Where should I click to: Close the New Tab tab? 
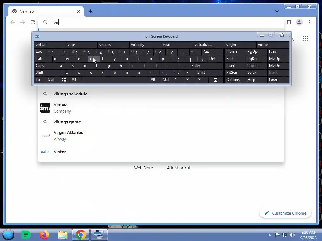tap(78, 11)
